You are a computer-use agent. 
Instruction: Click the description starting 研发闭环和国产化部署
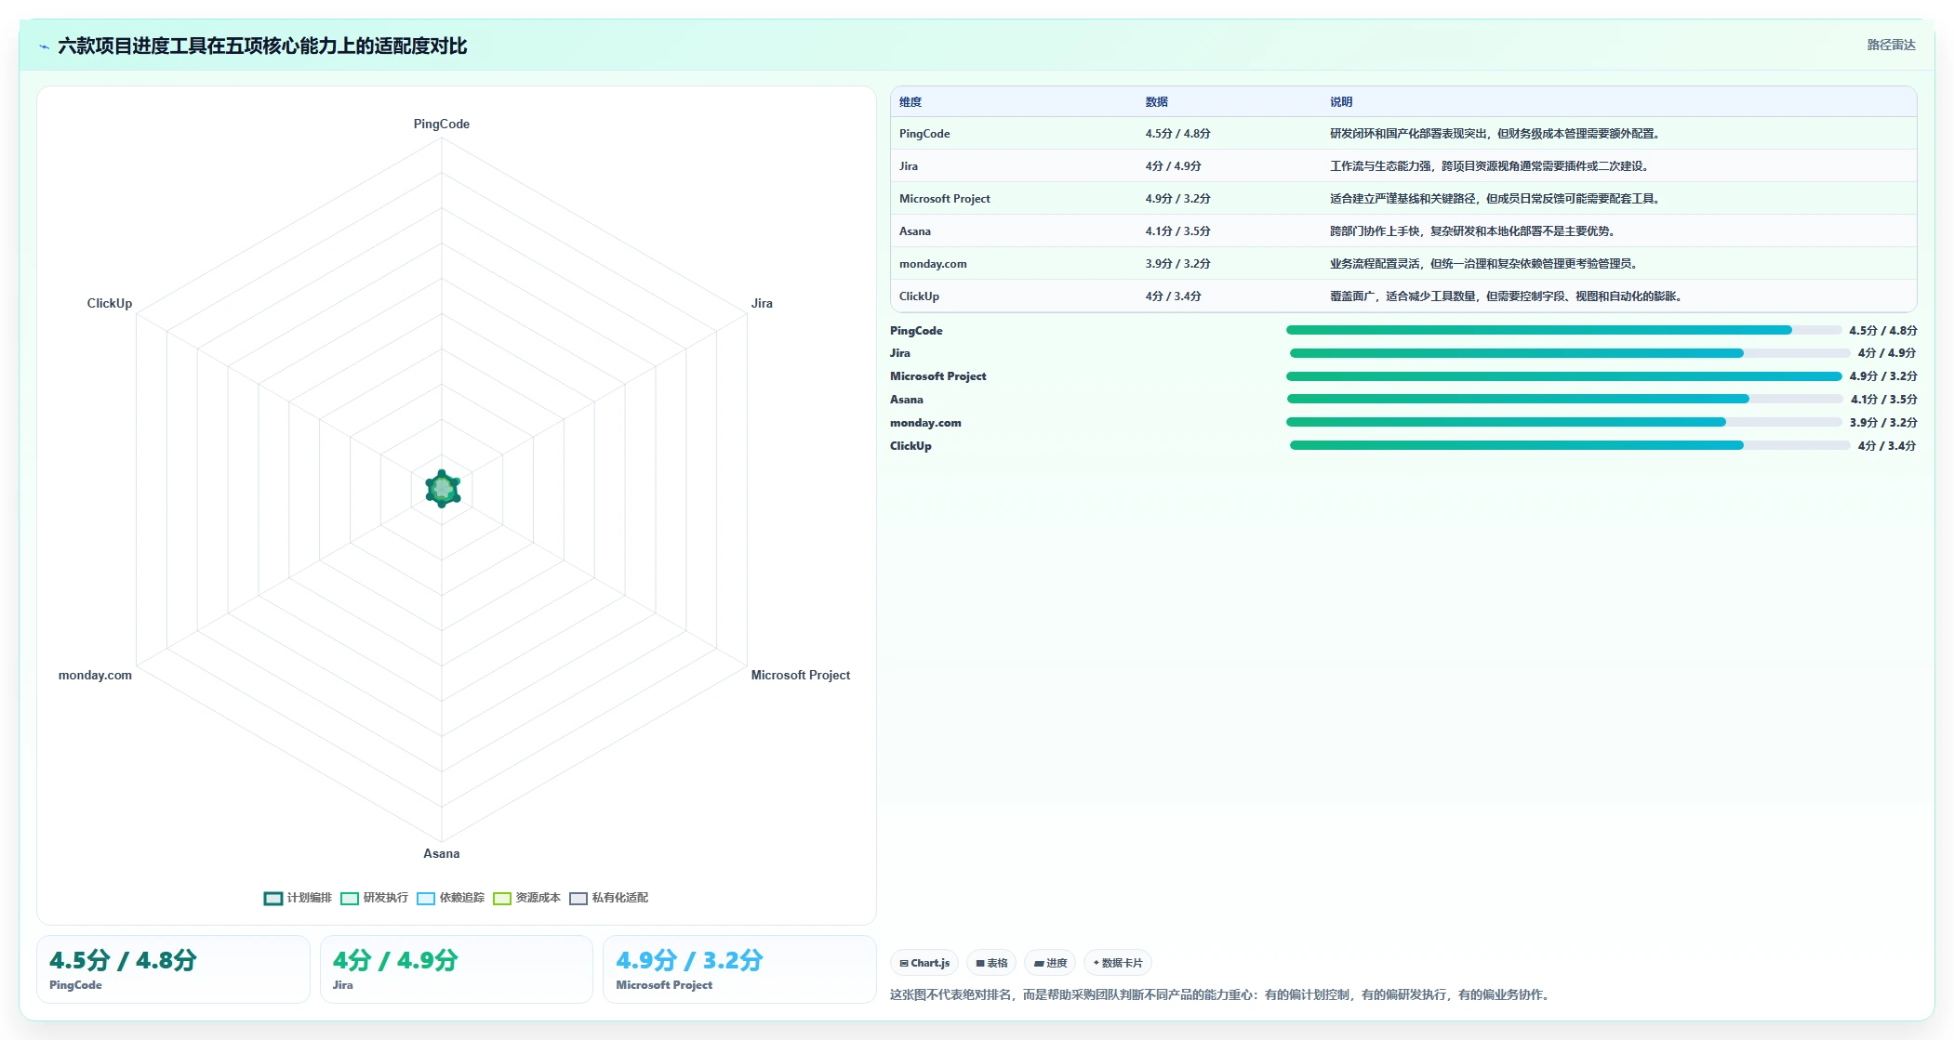click(1495, 134)
